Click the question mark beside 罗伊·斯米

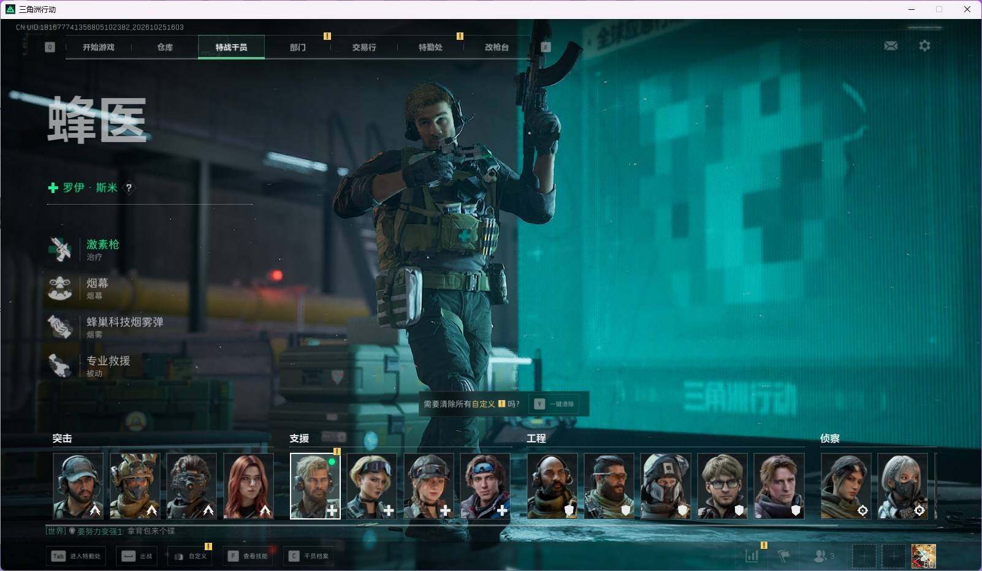pyautogui.click(x=129, y=188)
